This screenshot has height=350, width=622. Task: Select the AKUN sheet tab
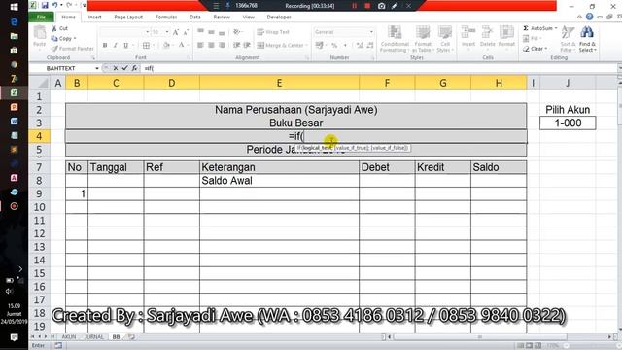(69, 337)
